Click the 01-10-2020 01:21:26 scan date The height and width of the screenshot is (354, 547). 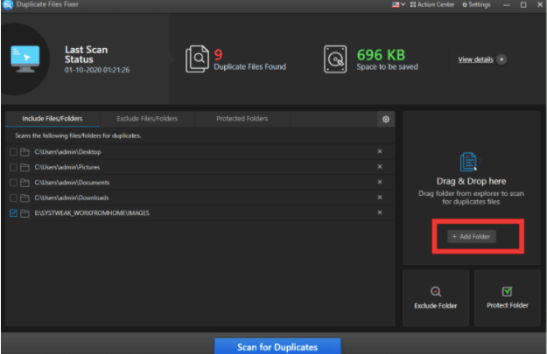pyautogui.click(x=97, y=70)
